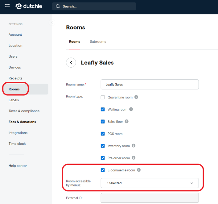The width and height of the screenshot is (218, 204).
Task: Click the dutchie logo
Action: click(x=29, y=6)
